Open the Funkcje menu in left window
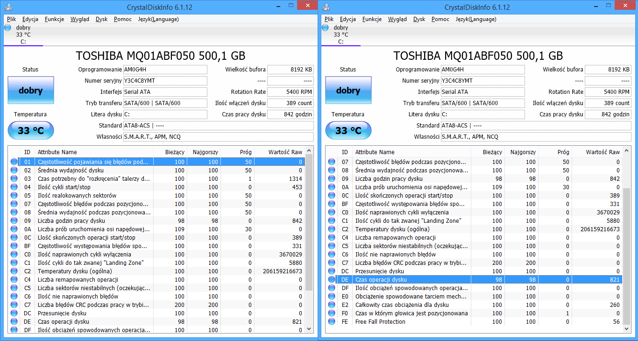 coord(55,19)
